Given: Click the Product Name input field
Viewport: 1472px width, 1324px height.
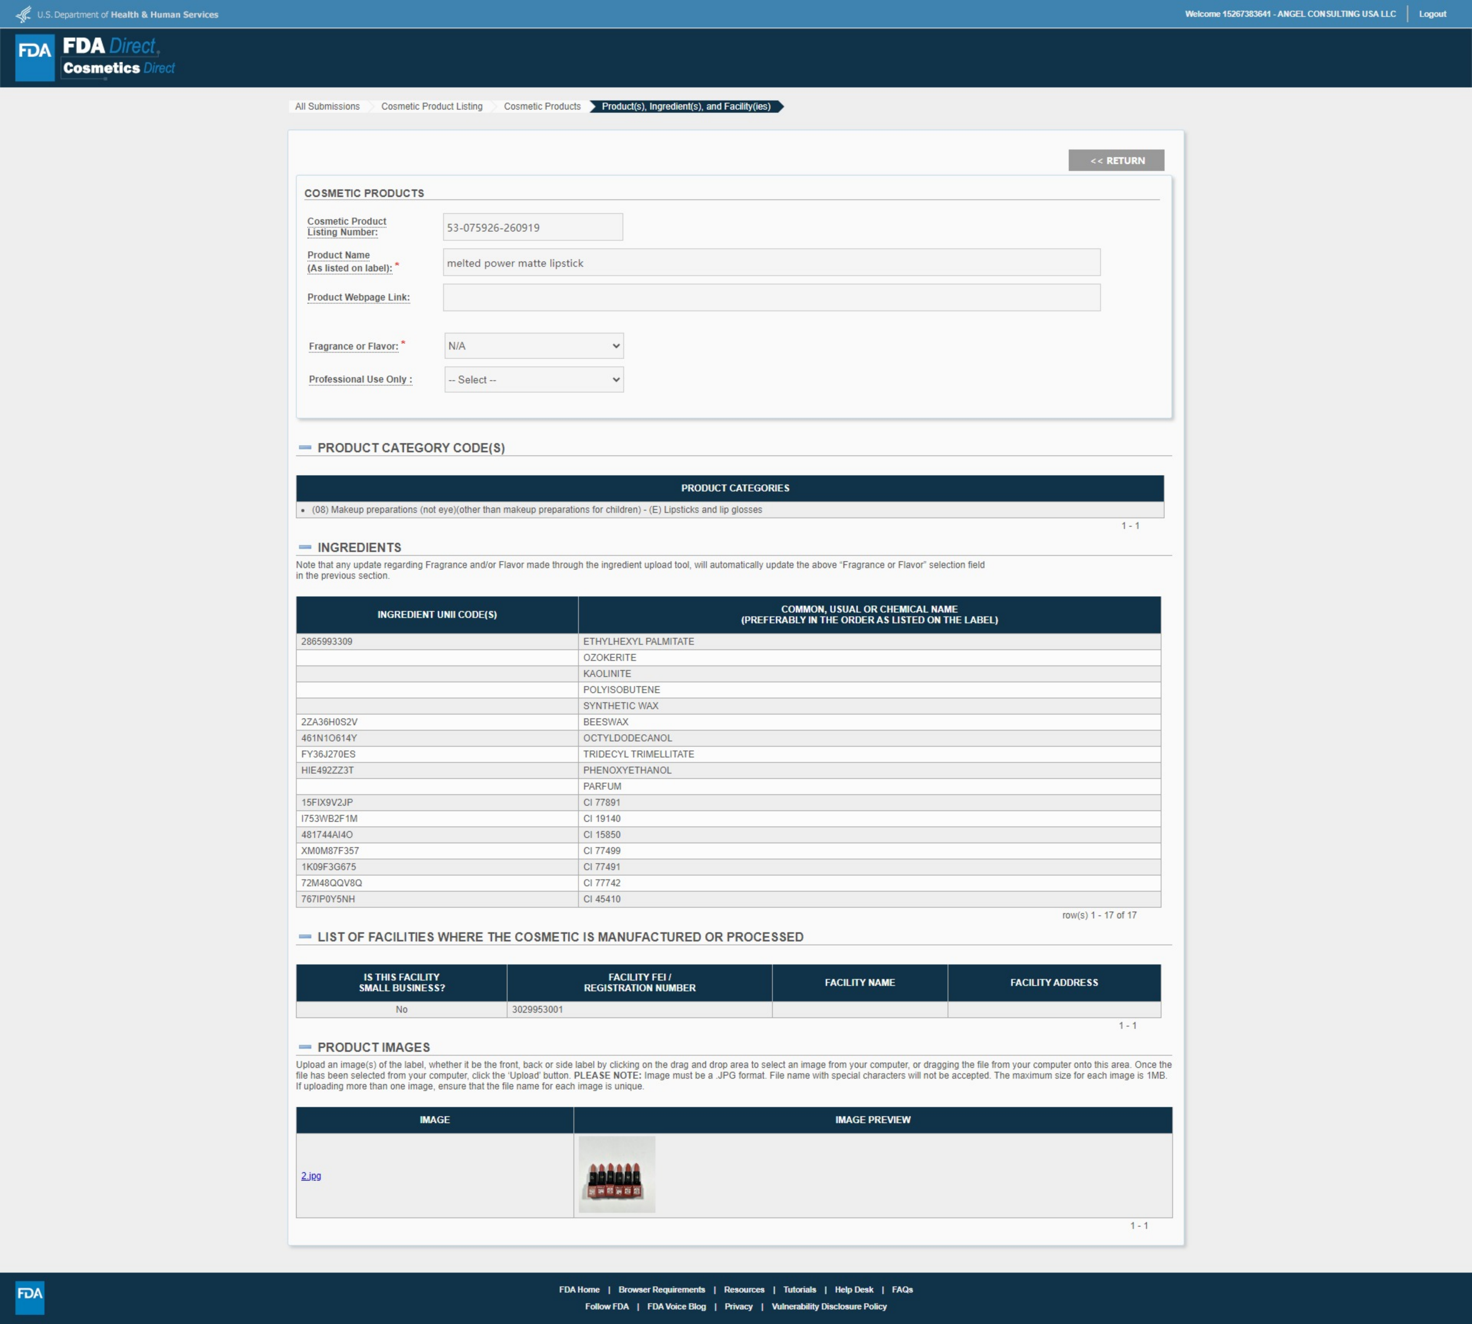Looking at the screenshot, I should pos(771,263).
